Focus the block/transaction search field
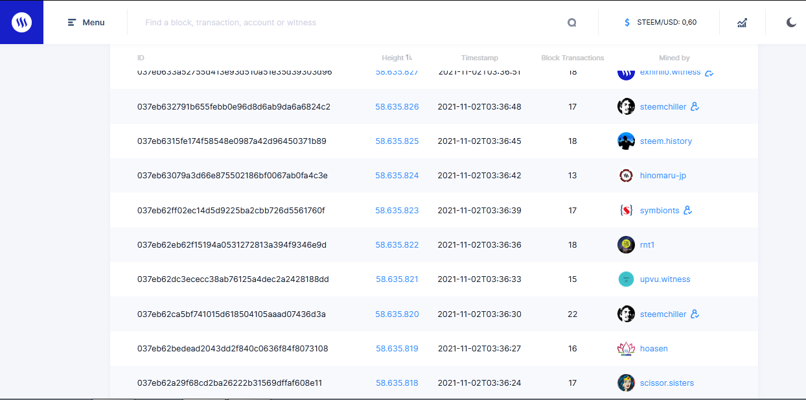 [x=350, y=23]
